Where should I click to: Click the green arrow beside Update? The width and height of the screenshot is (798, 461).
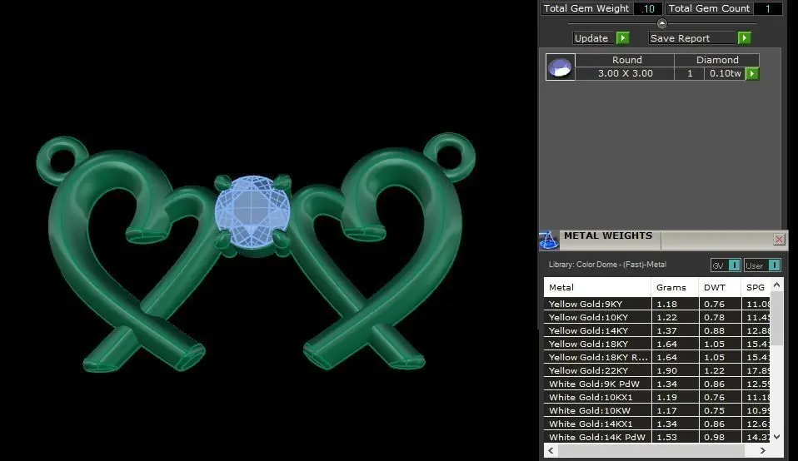(x=623, y=38)
